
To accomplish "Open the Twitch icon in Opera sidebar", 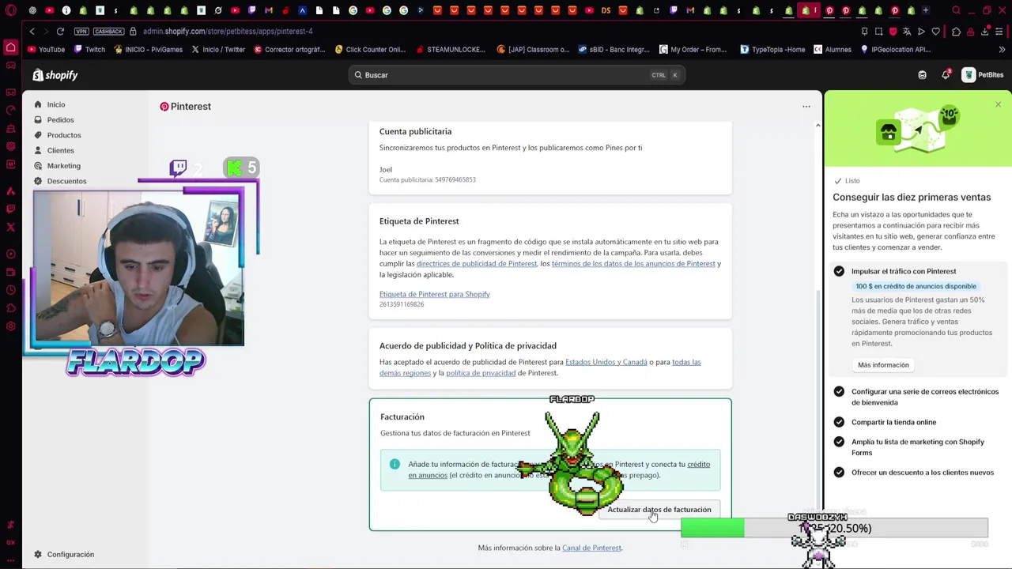I will 10,209.
